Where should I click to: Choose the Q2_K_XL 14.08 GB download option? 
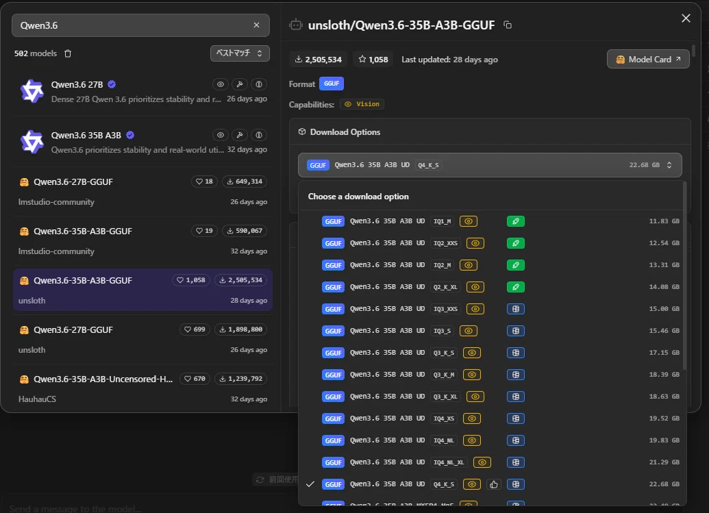[x=491, y=287]
